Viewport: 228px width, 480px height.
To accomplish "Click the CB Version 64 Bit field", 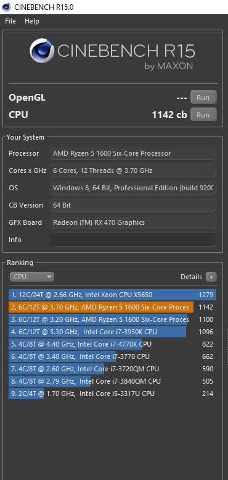I will 133,205.
